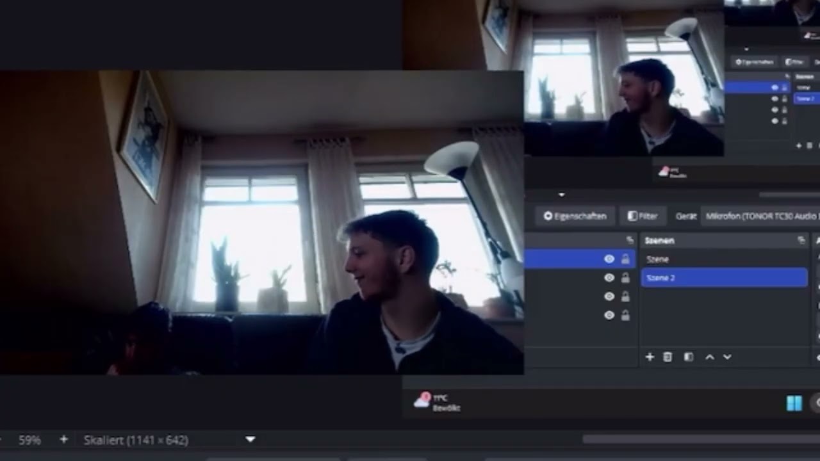820x461 pixels.
Task: Open the weather widget showing Bewölkt
Action: pos(438,402)
